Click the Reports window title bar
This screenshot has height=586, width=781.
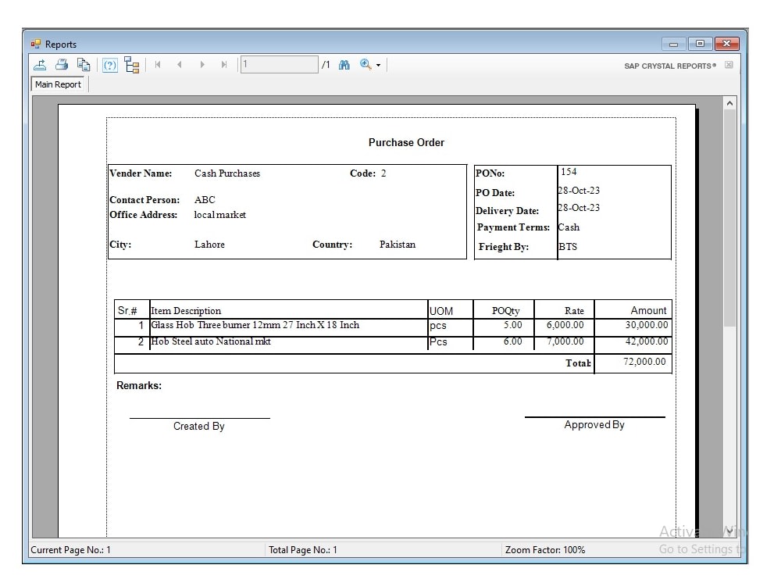[x=312, y=45]
